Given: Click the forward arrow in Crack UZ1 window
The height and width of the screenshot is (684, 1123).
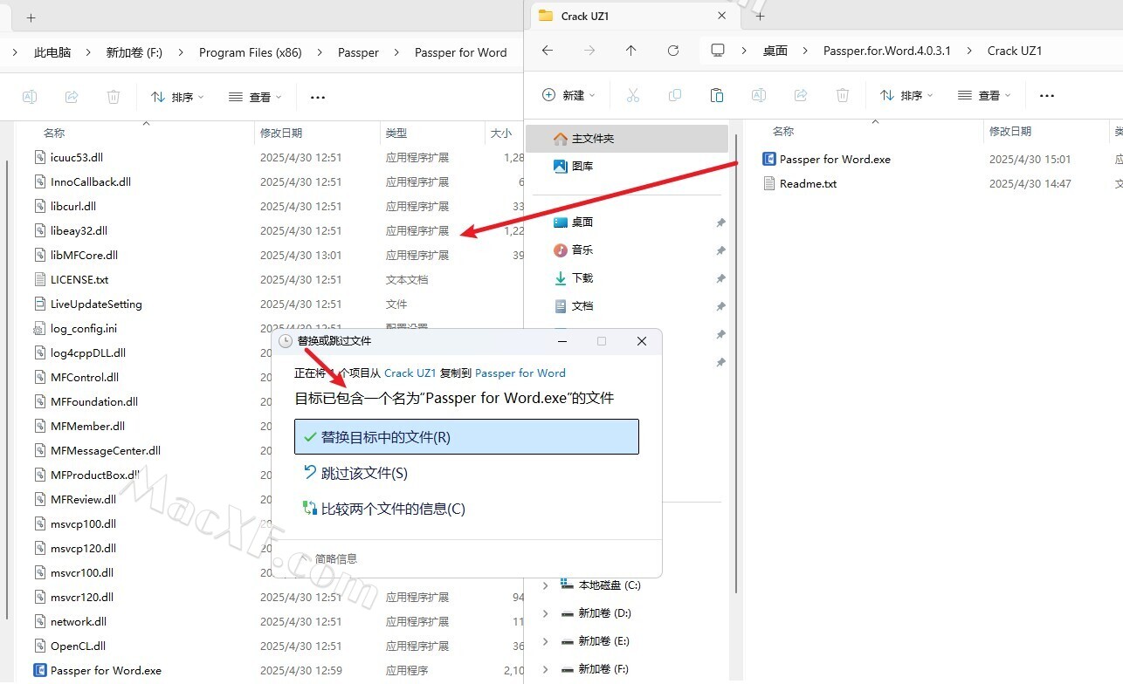Looking at the screenshot, I should coord(589,51).
